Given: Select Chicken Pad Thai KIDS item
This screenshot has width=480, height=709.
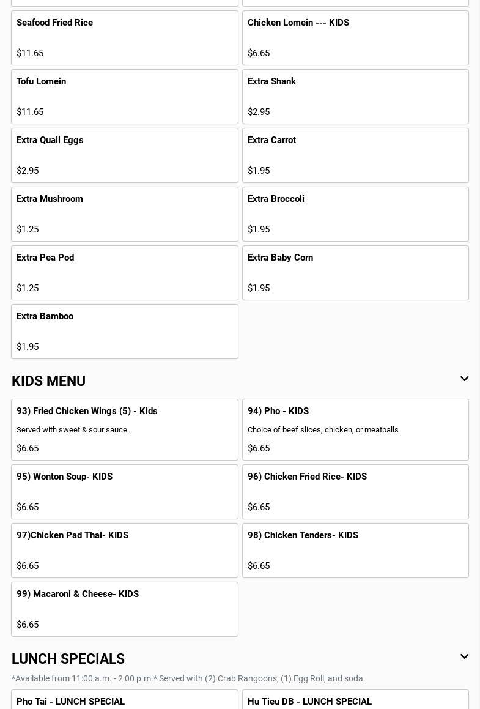Looking at the screenshot, I should point(125,551).
